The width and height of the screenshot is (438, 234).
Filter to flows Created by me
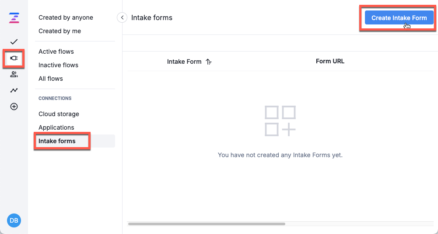(60, 31)
